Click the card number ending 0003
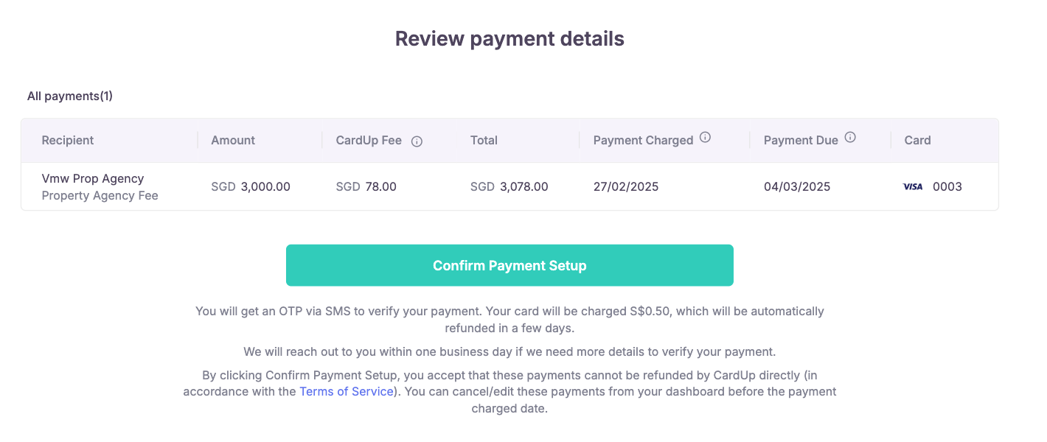This screenshot has width=1047, height=442. [947, 187]
